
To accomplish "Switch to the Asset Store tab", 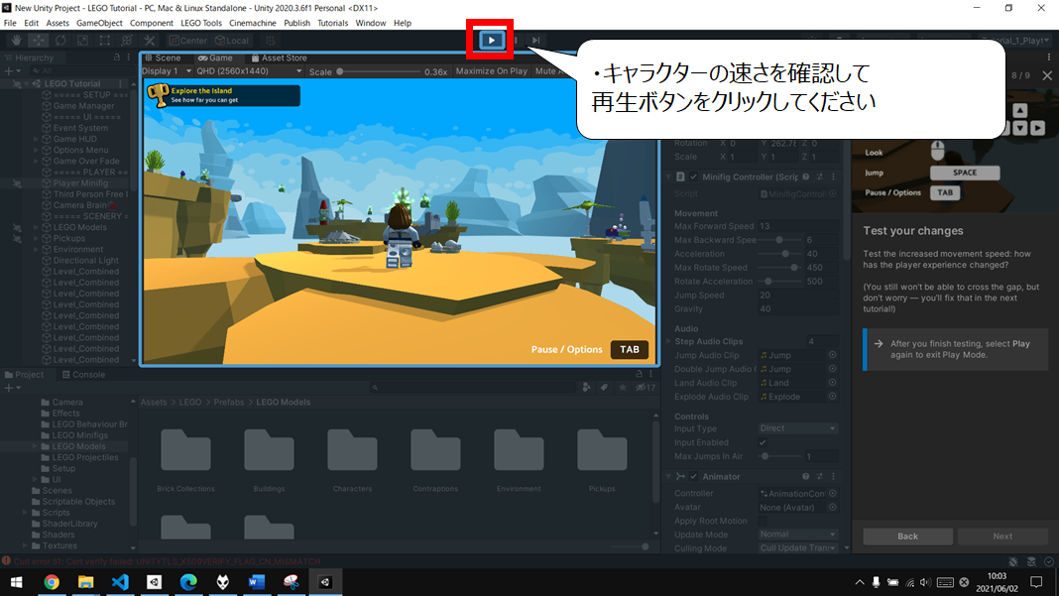I will click(x=279, y=59).
